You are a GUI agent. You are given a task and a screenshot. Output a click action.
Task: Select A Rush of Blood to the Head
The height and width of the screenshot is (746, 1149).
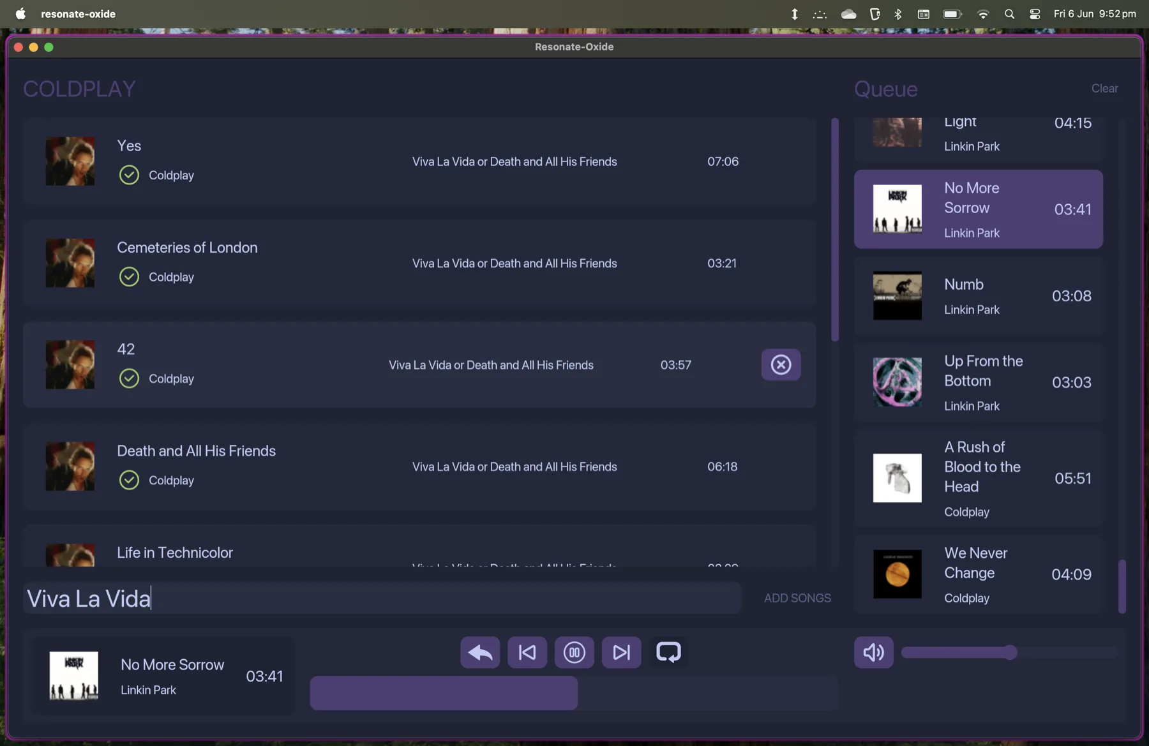pos(978,478)
